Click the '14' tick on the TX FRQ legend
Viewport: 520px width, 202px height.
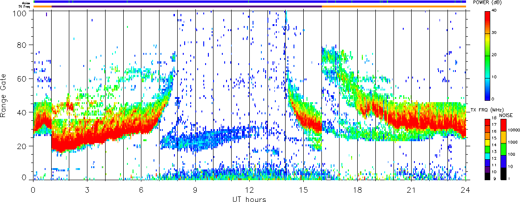point(494,145)
